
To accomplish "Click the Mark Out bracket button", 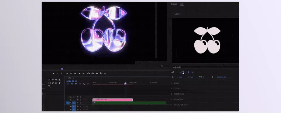I will (x=61, y=74).
